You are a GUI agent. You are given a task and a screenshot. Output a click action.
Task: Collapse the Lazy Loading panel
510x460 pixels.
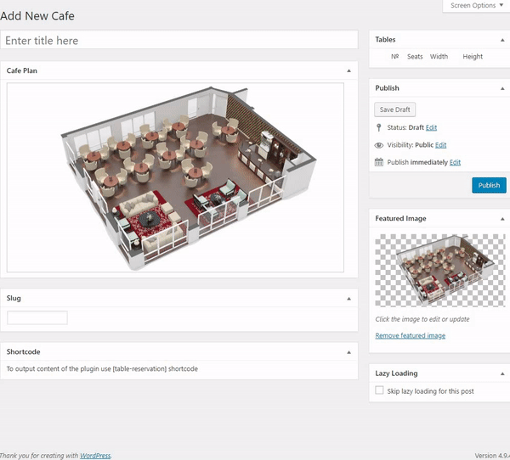coord(502,374)
